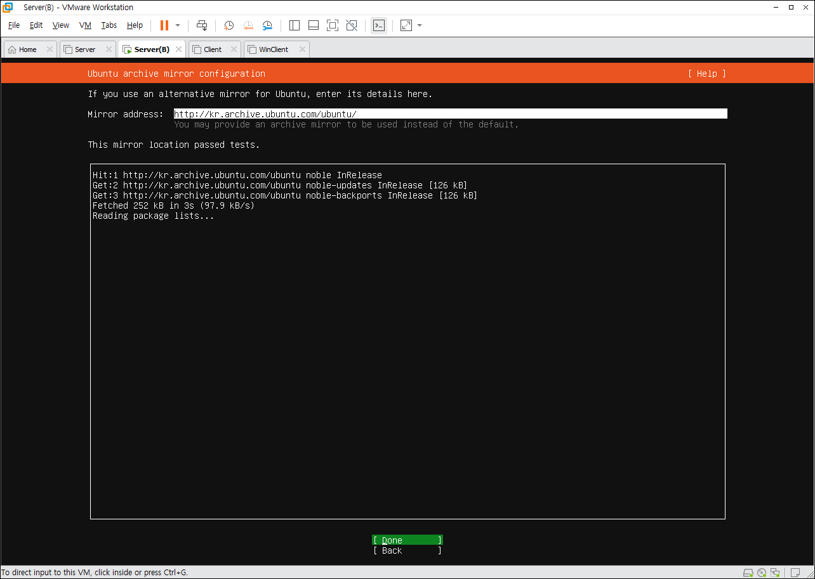Screen dimensions: 815x579
Task: Click the 'Fetched 252 kB in 3s' line
Action: [x=173, y=205]
